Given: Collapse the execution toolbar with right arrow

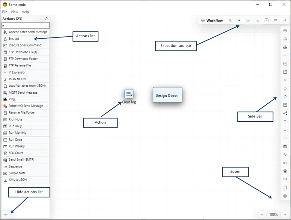Looking at the screenshot, I should (285, 20).
